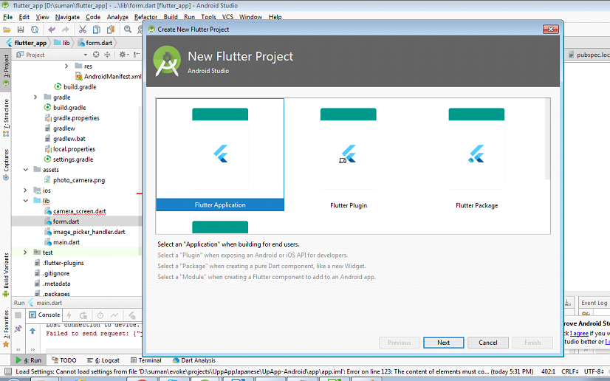Click the Synchronize toolbar icon
Screen dimensions: 610x381
[35, 30]
